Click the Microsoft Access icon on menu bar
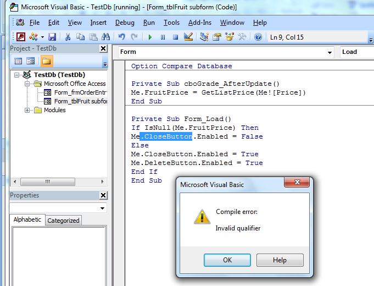374x286 pixels. click(x=20, y=23)
